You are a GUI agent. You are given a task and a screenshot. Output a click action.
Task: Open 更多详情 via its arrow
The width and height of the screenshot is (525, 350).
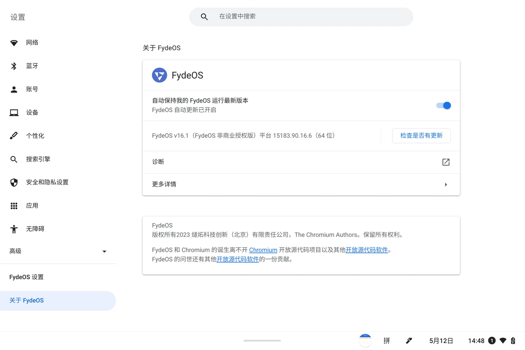pos(446,184)
